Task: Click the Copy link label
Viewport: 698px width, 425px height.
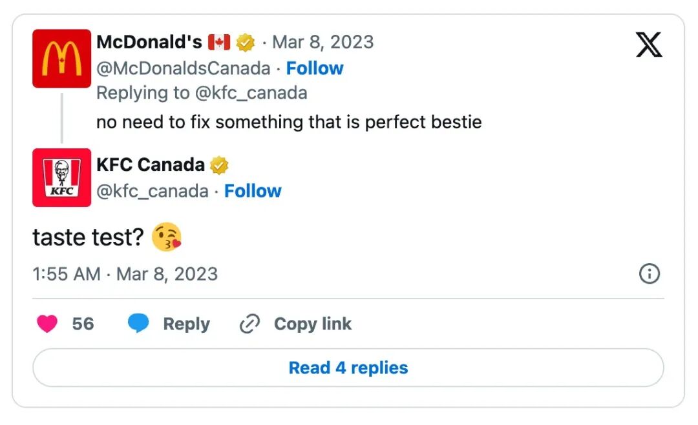Action: [x=313, y=324]
